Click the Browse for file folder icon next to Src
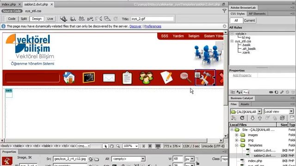Viewport: 296px width, 166px height. pyautogui.click(x=97, y=159)
